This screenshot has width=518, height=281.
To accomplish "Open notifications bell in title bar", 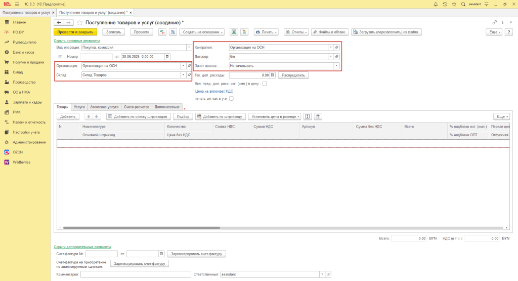I will point(436,4).
